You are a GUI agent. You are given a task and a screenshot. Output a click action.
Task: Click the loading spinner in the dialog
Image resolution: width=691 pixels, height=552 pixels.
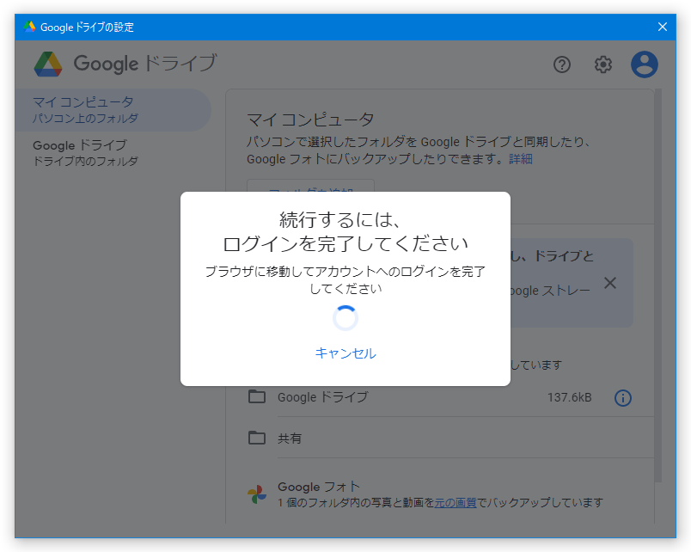[x=345, y=318]
